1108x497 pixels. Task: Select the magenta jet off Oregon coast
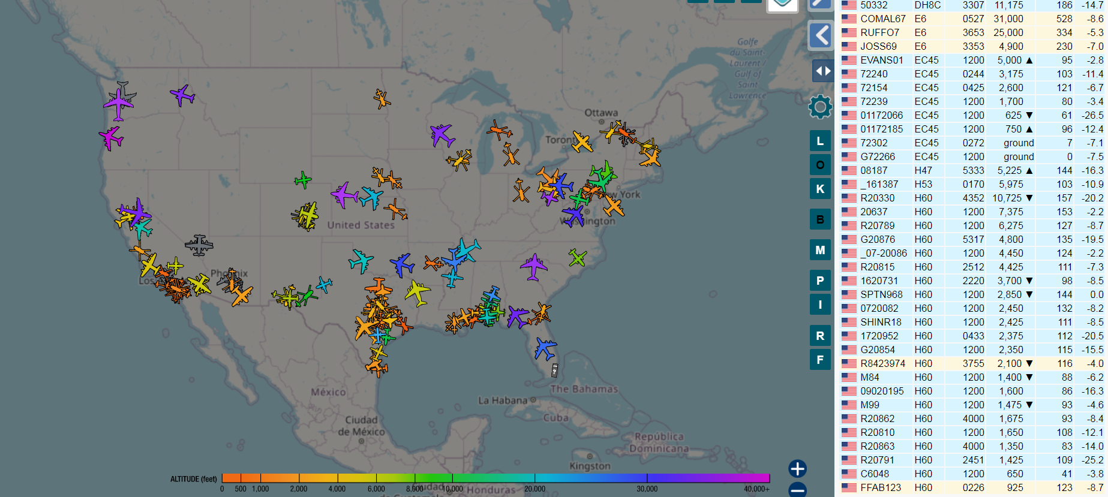(x=111, y=138)
